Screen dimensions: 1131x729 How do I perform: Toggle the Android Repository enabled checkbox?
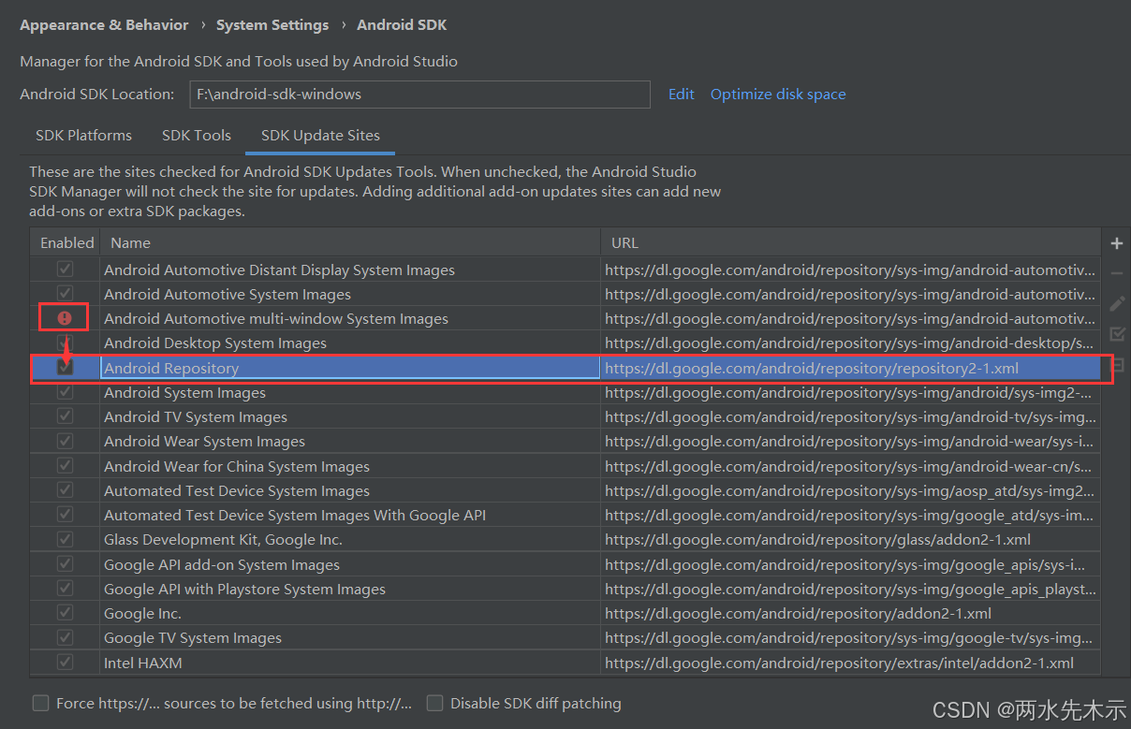[x=63, y=367]
